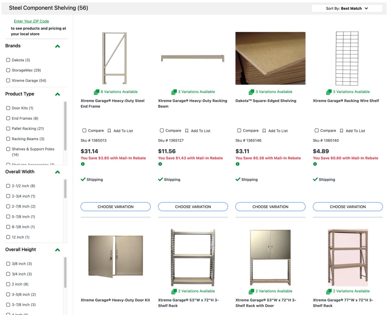Open 77"W x 72"H 3-Shelf Rack image

tap(348, 258)
